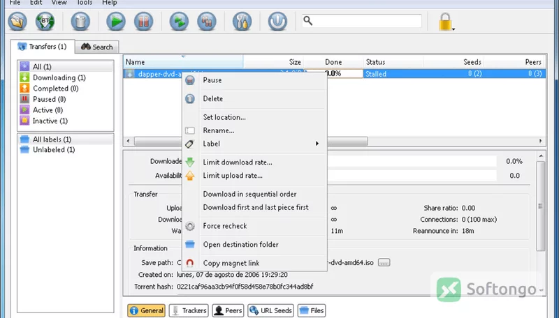Select the Unlabeled (1) entry
Viewport: 559px width, 318px height.
[66, 150]
